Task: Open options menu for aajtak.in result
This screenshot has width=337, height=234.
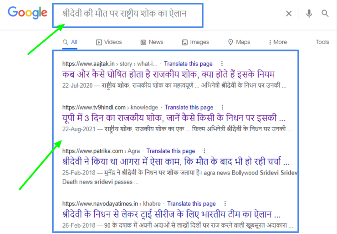Action: [222, 64]
